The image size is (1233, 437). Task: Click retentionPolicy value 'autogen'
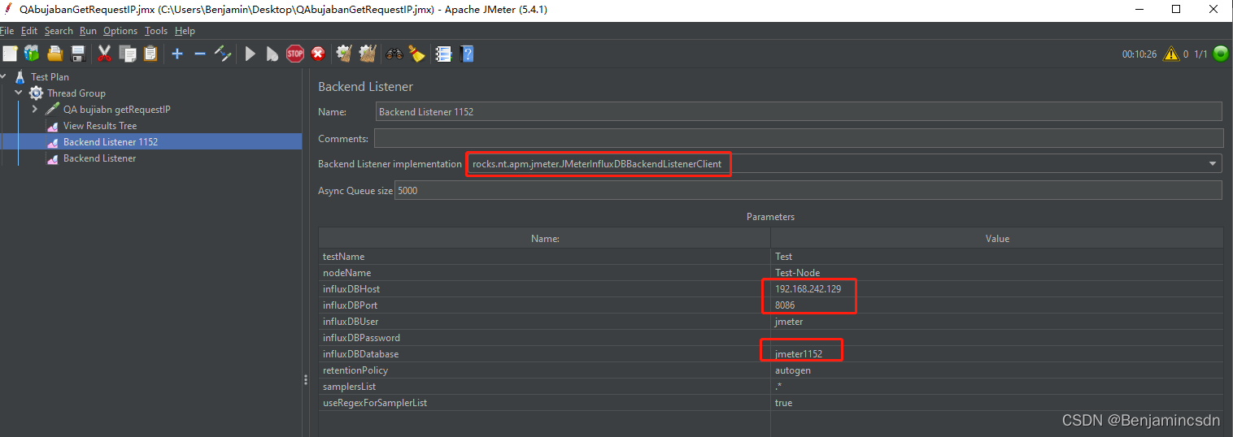pos(997,370)
